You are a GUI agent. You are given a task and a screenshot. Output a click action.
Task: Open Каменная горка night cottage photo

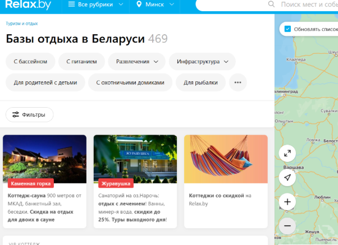point(44,159)
